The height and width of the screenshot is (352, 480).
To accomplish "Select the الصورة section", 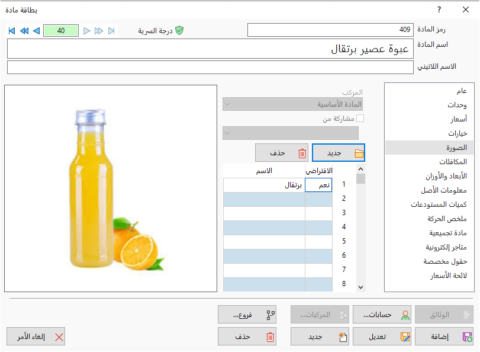I will pyautogui.click(x=430, y=148).
